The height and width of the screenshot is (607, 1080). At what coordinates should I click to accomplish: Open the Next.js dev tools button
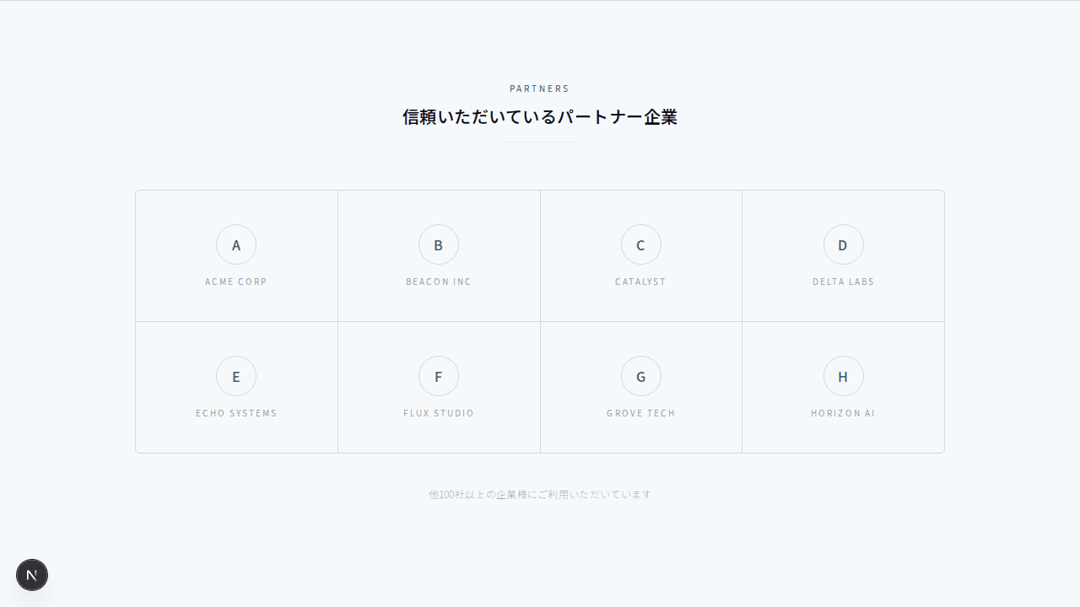point(32,575)
